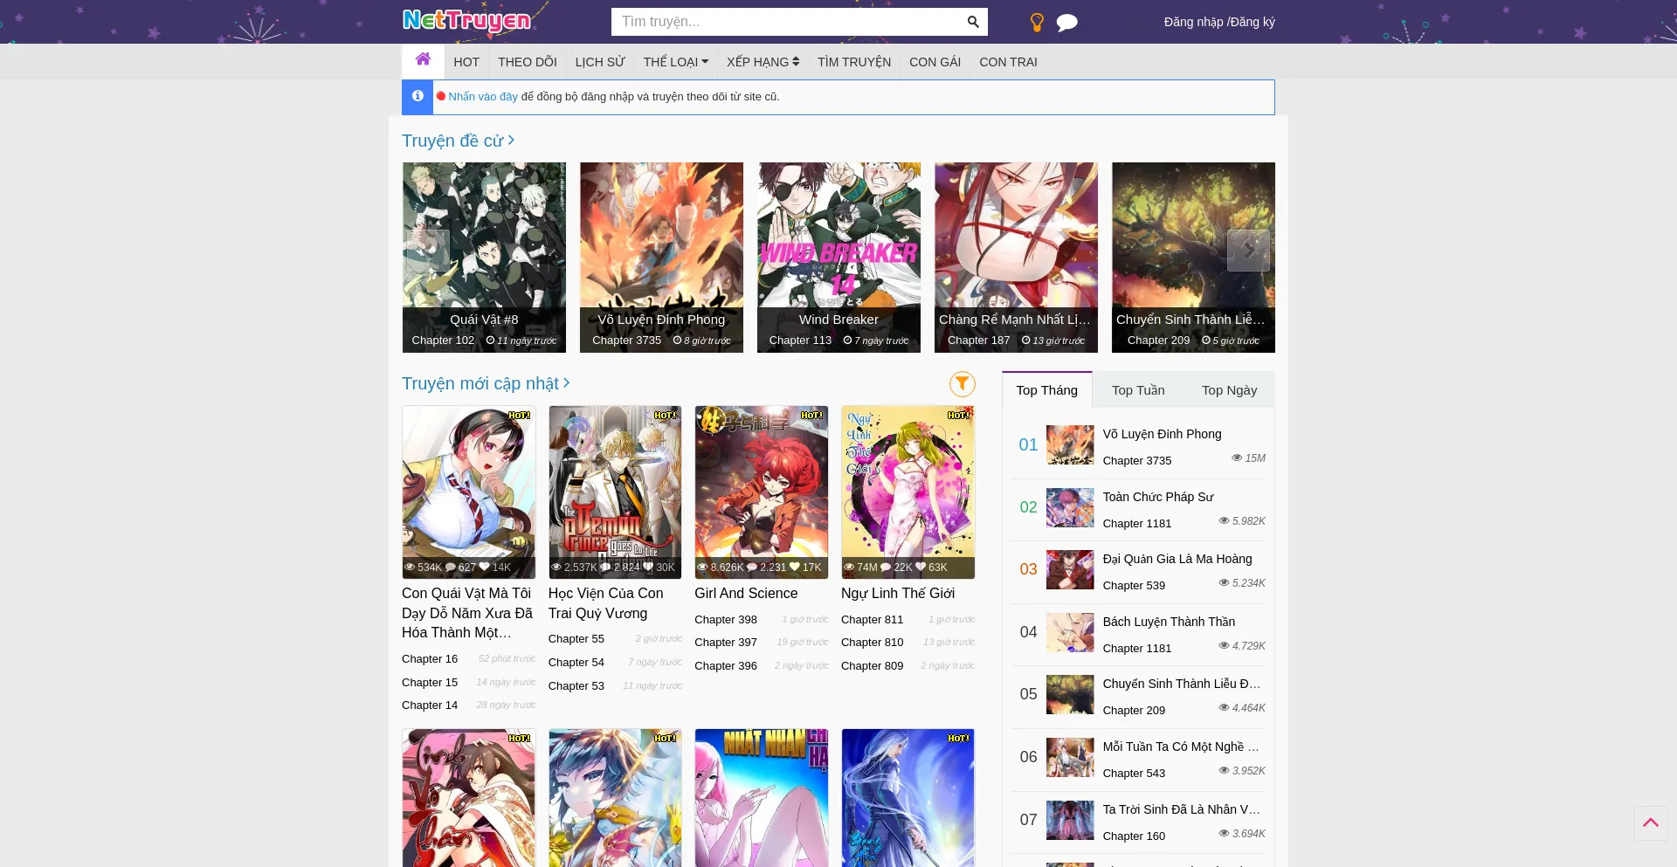
Task: Open Chapter 55 of Học Viện Của Con Trai
Action: click(x=576, y=638)
